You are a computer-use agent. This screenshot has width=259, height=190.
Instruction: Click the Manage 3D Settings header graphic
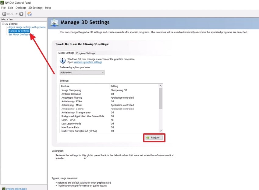click(x=54, y=23)
